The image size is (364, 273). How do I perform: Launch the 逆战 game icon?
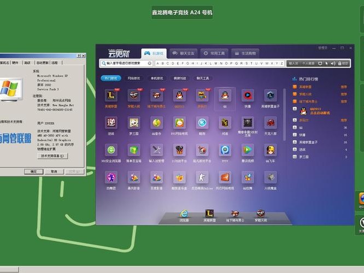tap(111, 123)
